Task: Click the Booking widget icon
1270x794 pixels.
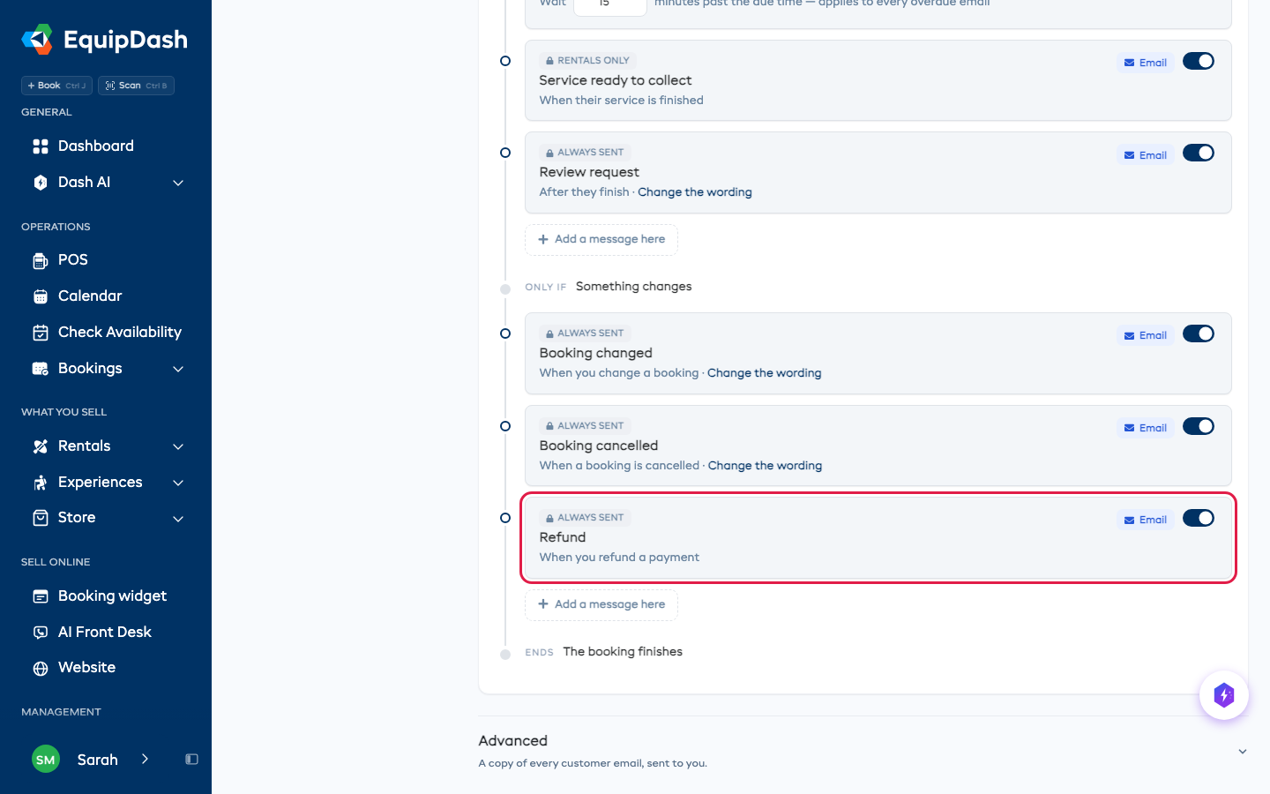Action: (41, 596)
